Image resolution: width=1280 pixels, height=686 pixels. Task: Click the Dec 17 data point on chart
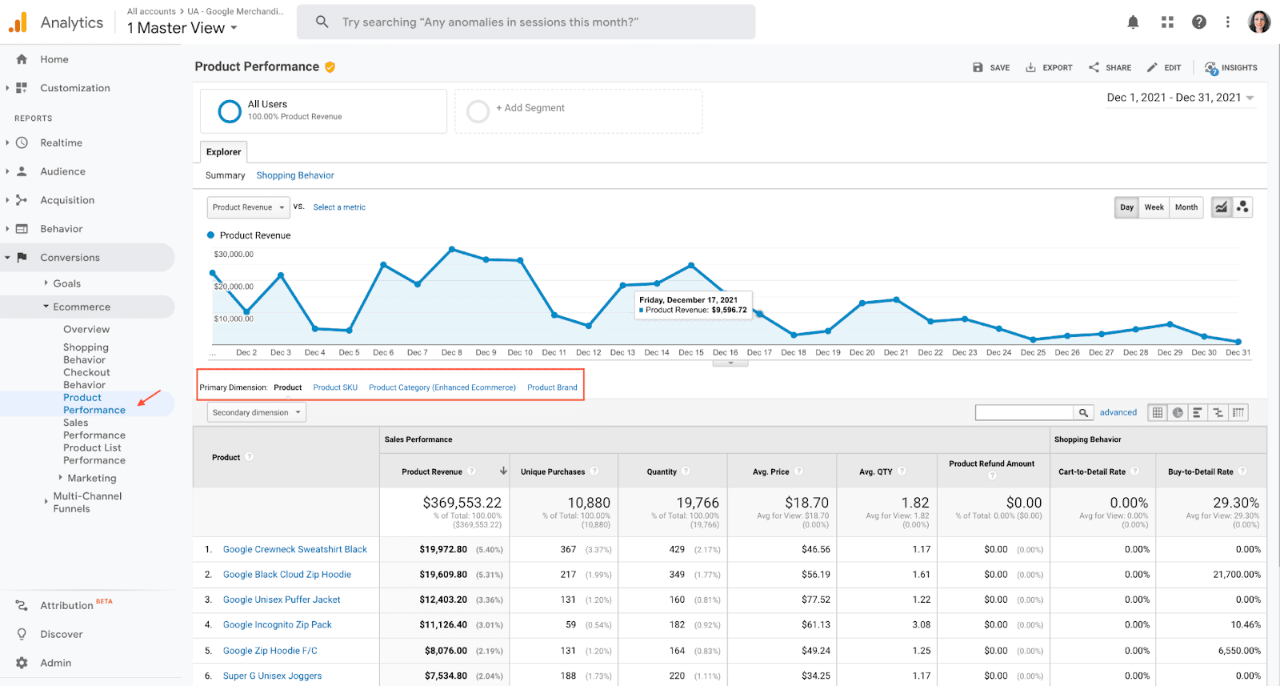pos(759,314)
